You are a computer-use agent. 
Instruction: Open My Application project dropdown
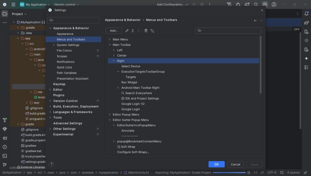coord(35,4)
